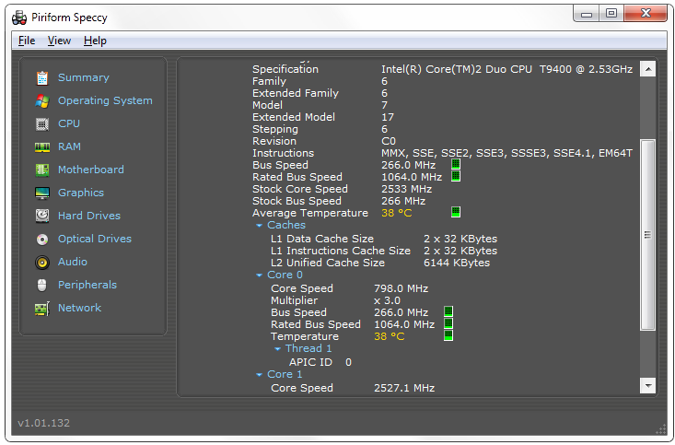Viewport: 675px width, 445px height.
Task: Click the RAM memory stick icon
Action: click(x=42, y=147)
